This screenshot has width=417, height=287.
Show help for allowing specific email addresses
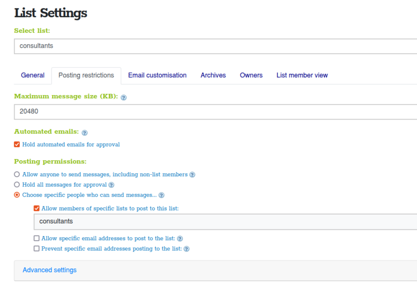pos(180,239)
